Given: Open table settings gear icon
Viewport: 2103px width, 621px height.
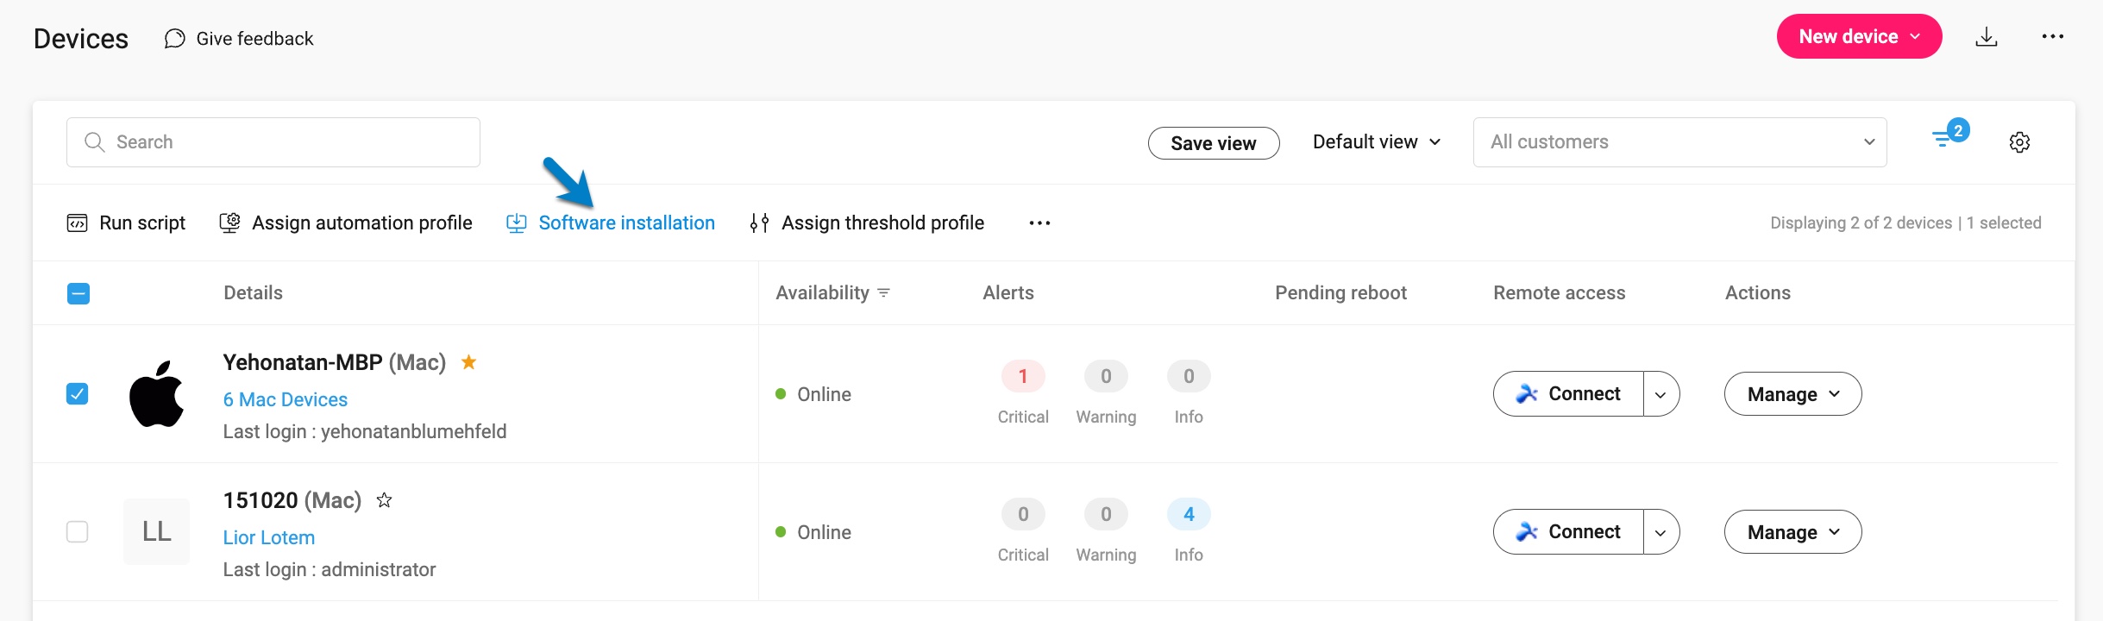Looking at the screenshot, I should pyautogui.click(x=2019, y=142).
